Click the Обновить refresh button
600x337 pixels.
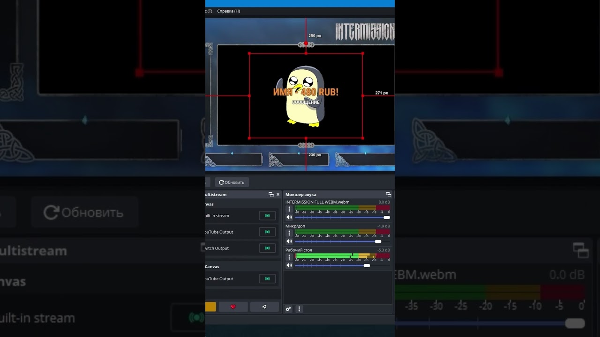pos(232,182)
